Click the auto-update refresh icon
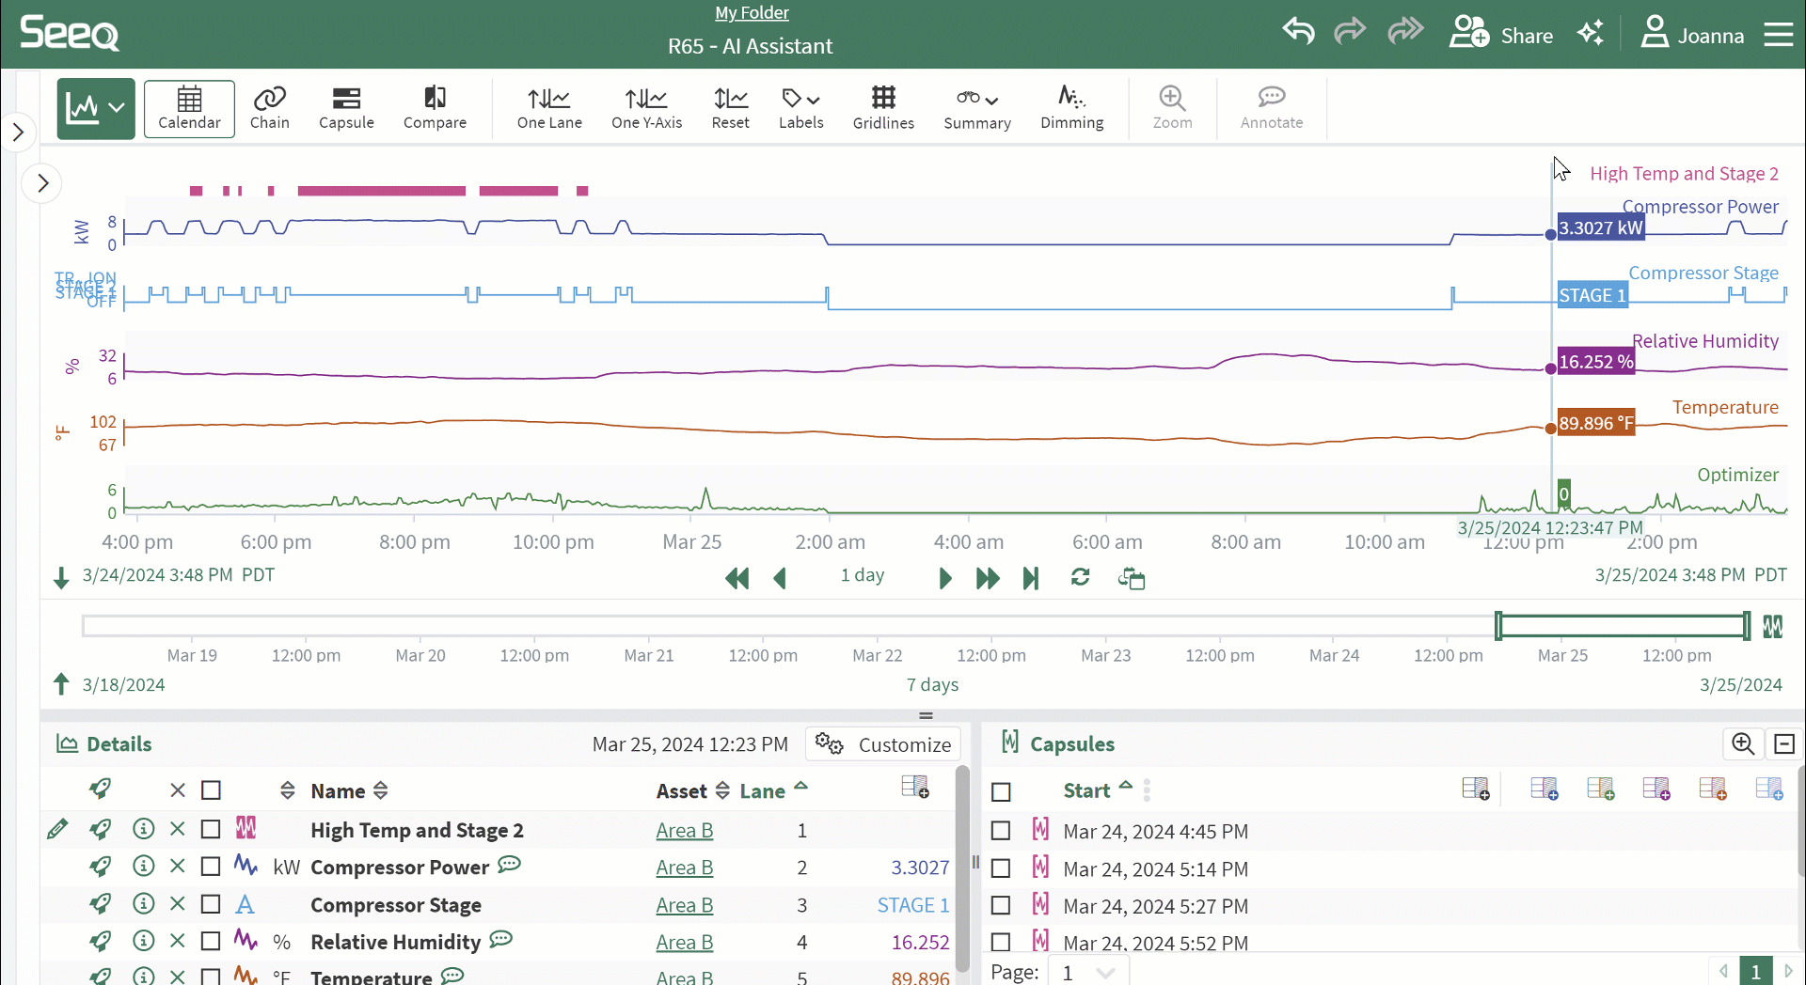Image resolution: width=1806 pixels, height=985 pixels. [1080, 577]
